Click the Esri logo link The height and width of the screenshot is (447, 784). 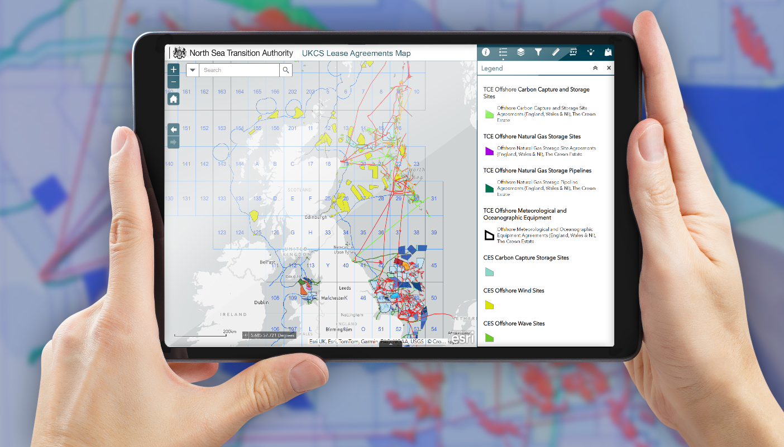[x=463, y=338]
